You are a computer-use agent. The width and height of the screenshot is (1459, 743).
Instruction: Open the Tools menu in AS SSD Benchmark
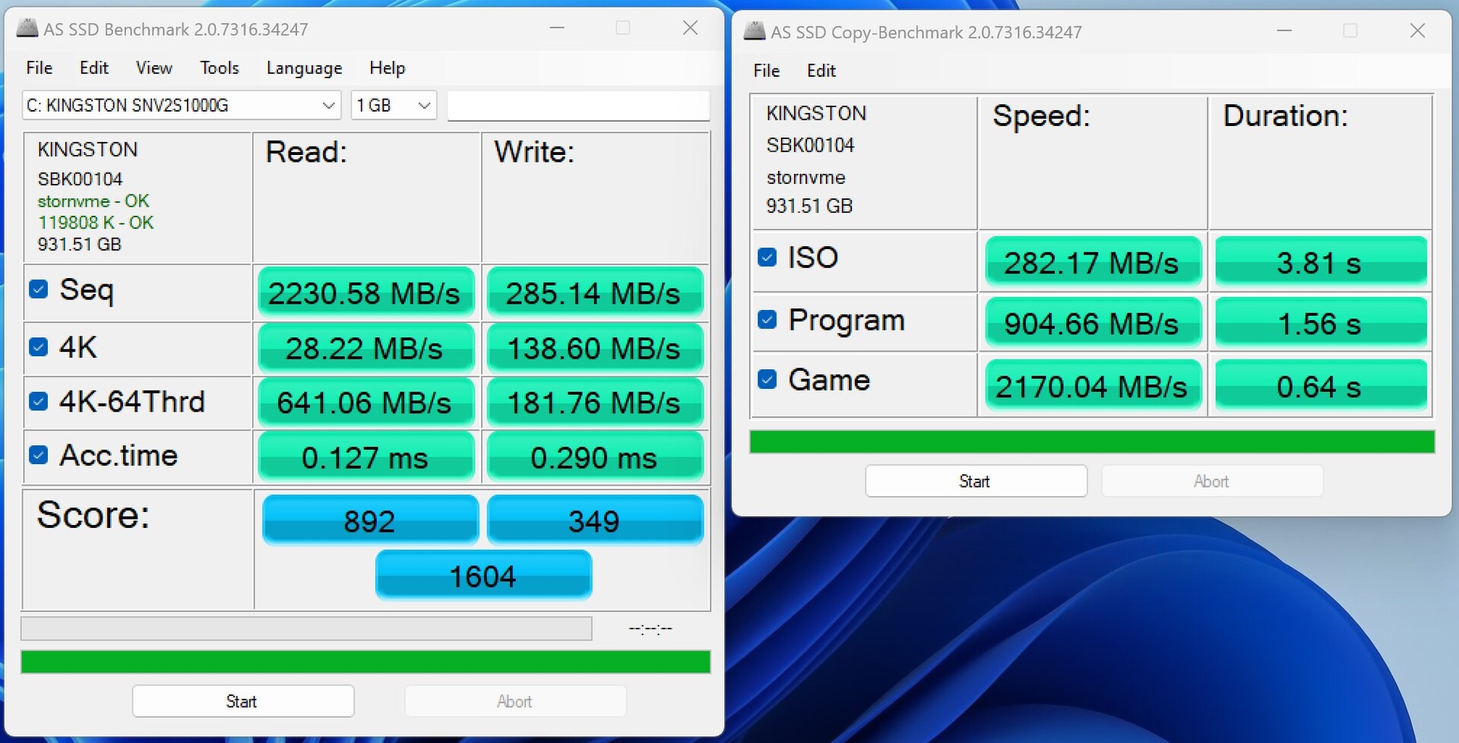pos(219,68)
